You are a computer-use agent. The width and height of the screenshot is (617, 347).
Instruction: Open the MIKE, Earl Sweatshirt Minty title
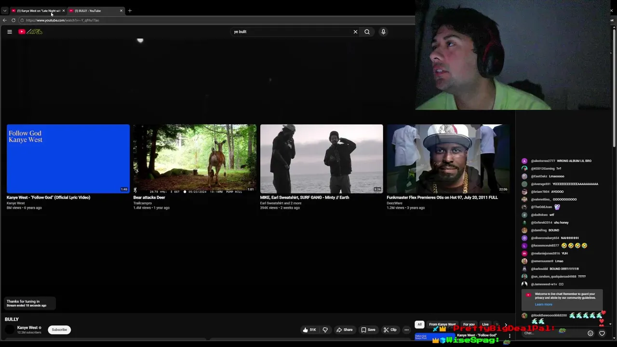305,198
